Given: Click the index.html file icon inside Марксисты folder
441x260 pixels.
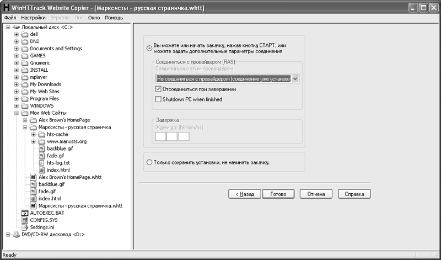Looking at the screenshot, I should click(x=42, y=170).
